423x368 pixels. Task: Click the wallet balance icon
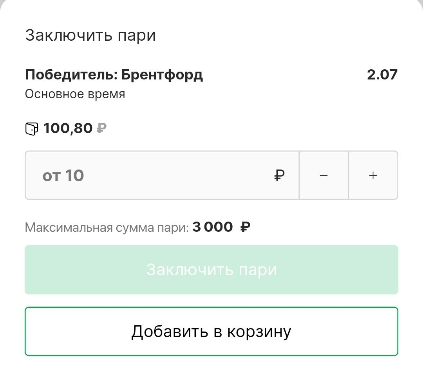point(32,129)
